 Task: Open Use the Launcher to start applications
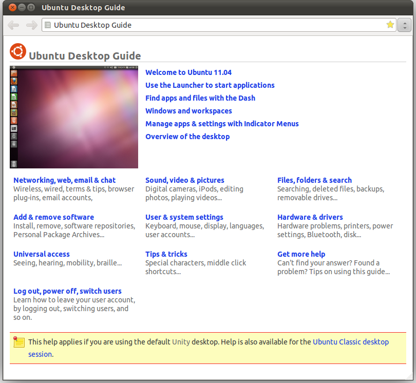click(x=210, y=85)
